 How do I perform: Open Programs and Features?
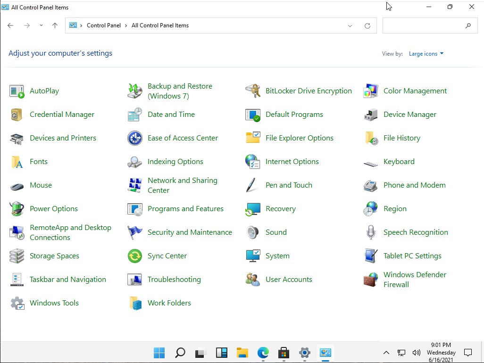point(185,208)
